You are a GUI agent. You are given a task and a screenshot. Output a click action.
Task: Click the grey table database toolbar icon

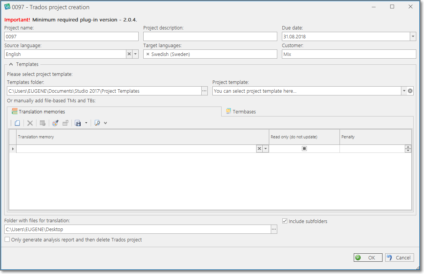click(x=43, y=123)
